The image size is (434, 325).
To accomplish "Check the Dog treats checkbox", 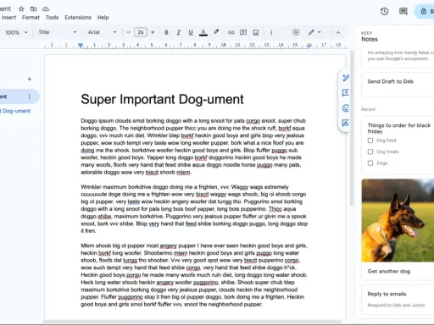I will pos(370,151).
